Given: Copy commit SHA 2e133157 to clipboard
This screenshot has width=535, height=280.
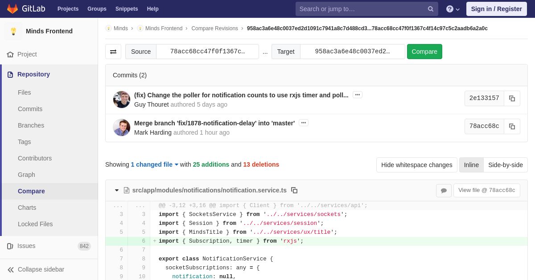Looking at the screenshot, I should [512, 98].
